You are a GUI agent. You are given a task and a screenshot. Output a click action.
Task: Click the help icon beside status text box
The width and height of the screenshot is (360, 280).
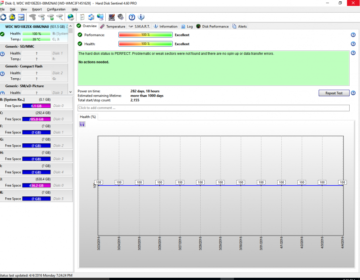point(353,53)
